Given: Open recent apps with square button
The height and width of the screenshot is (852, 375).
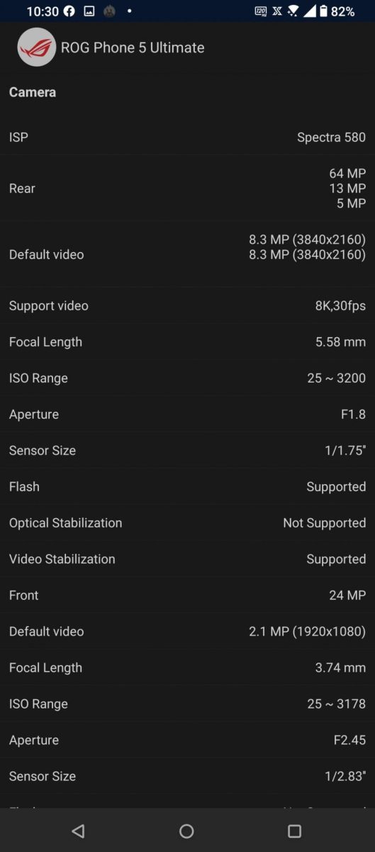Looking at the screenshot, I should [x=294, y=831].
